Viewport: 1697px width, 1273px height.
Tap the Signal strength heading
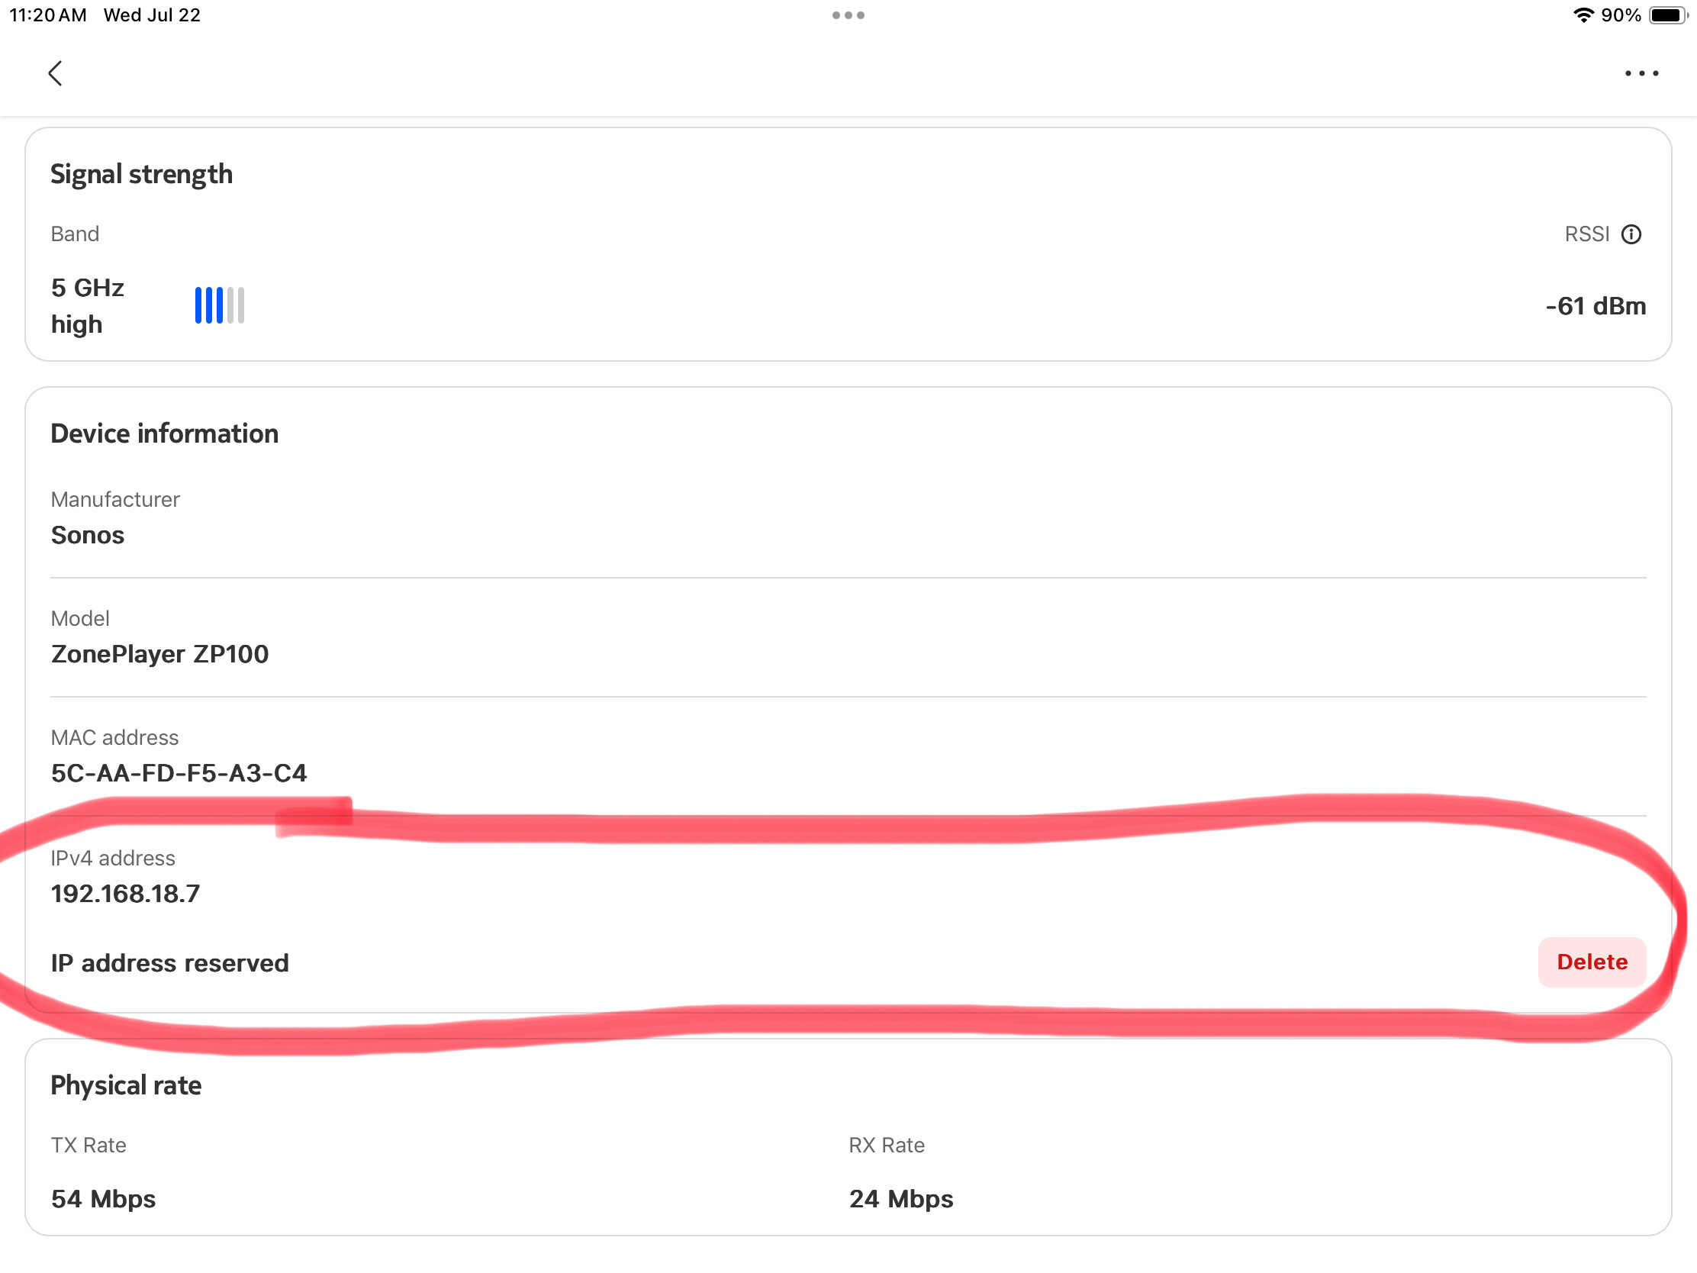141,175
